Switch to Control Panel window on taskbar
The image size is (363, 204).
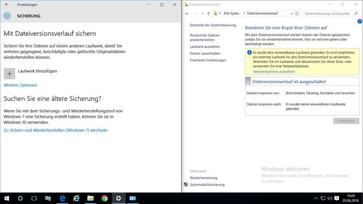point(132,198)
